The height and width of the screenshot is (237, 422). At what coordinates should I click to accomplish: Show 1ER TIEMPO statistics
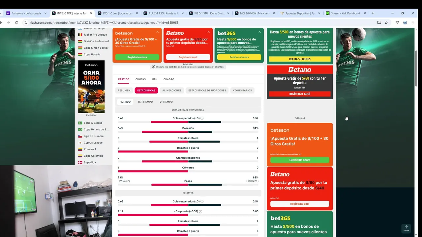coord(145,102)
